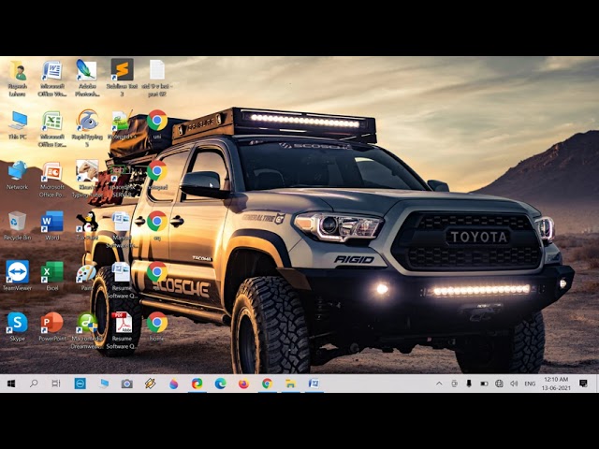Launch RapidTyping 5 shortcut
This screenshot has height=449, width=599.
click(87, 121)
